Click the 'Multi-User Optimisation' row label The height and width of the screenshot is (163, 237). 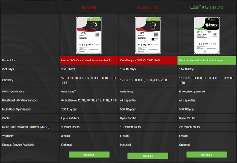click(x=17, y=109)
